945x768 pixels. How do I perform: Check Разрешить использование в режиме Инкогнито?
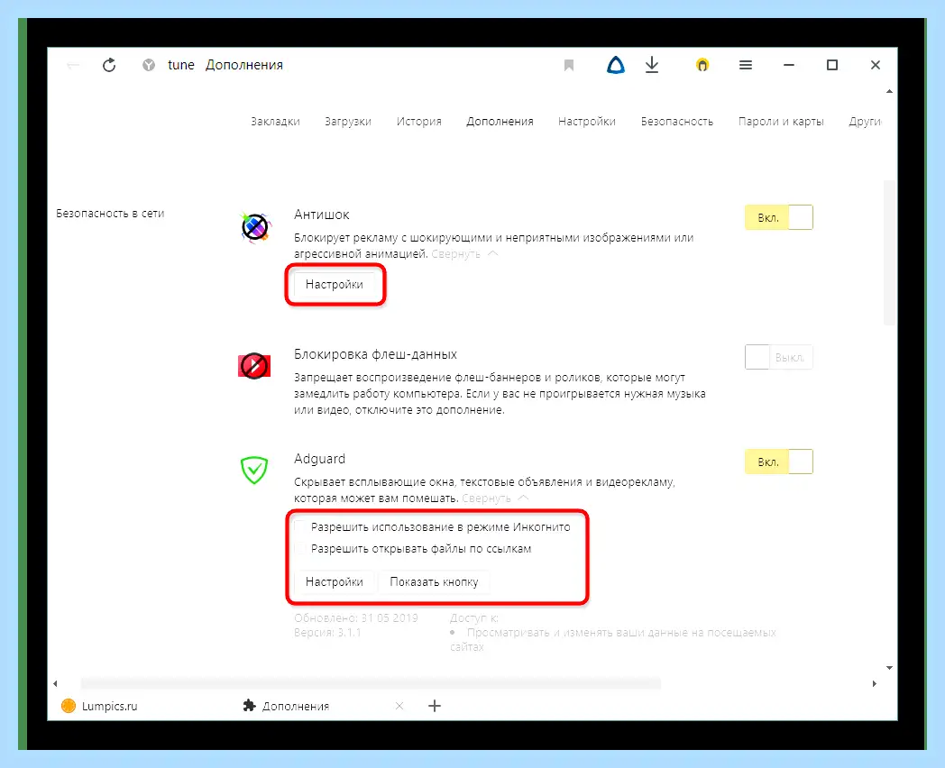click(x=301, y=527)
